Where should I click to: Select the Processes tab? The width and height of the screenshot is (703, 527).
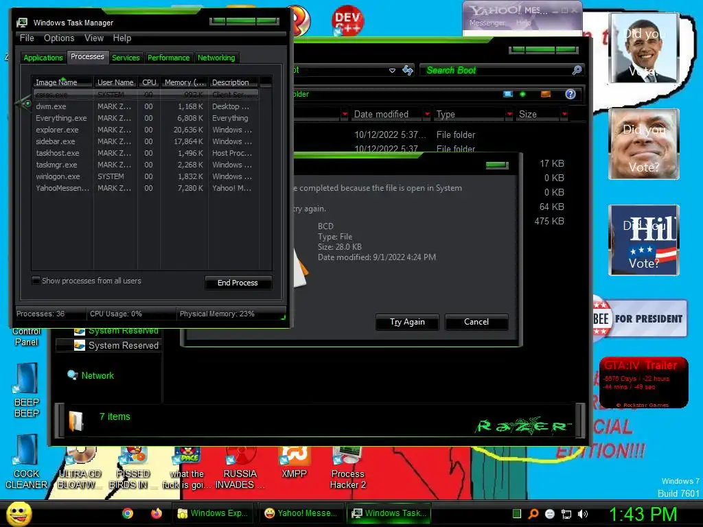point(87,56)
